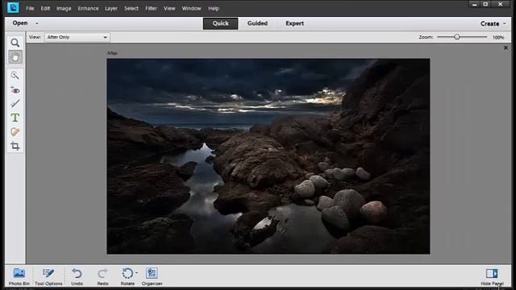Select the Red Eye Removal tool

coord(15,89)
